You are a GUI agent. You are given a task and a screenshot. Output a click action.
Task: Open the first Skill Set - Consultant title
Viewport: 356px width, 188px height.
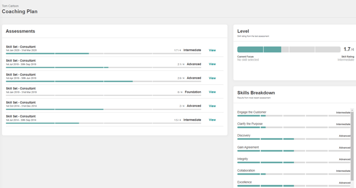point(21,47)
